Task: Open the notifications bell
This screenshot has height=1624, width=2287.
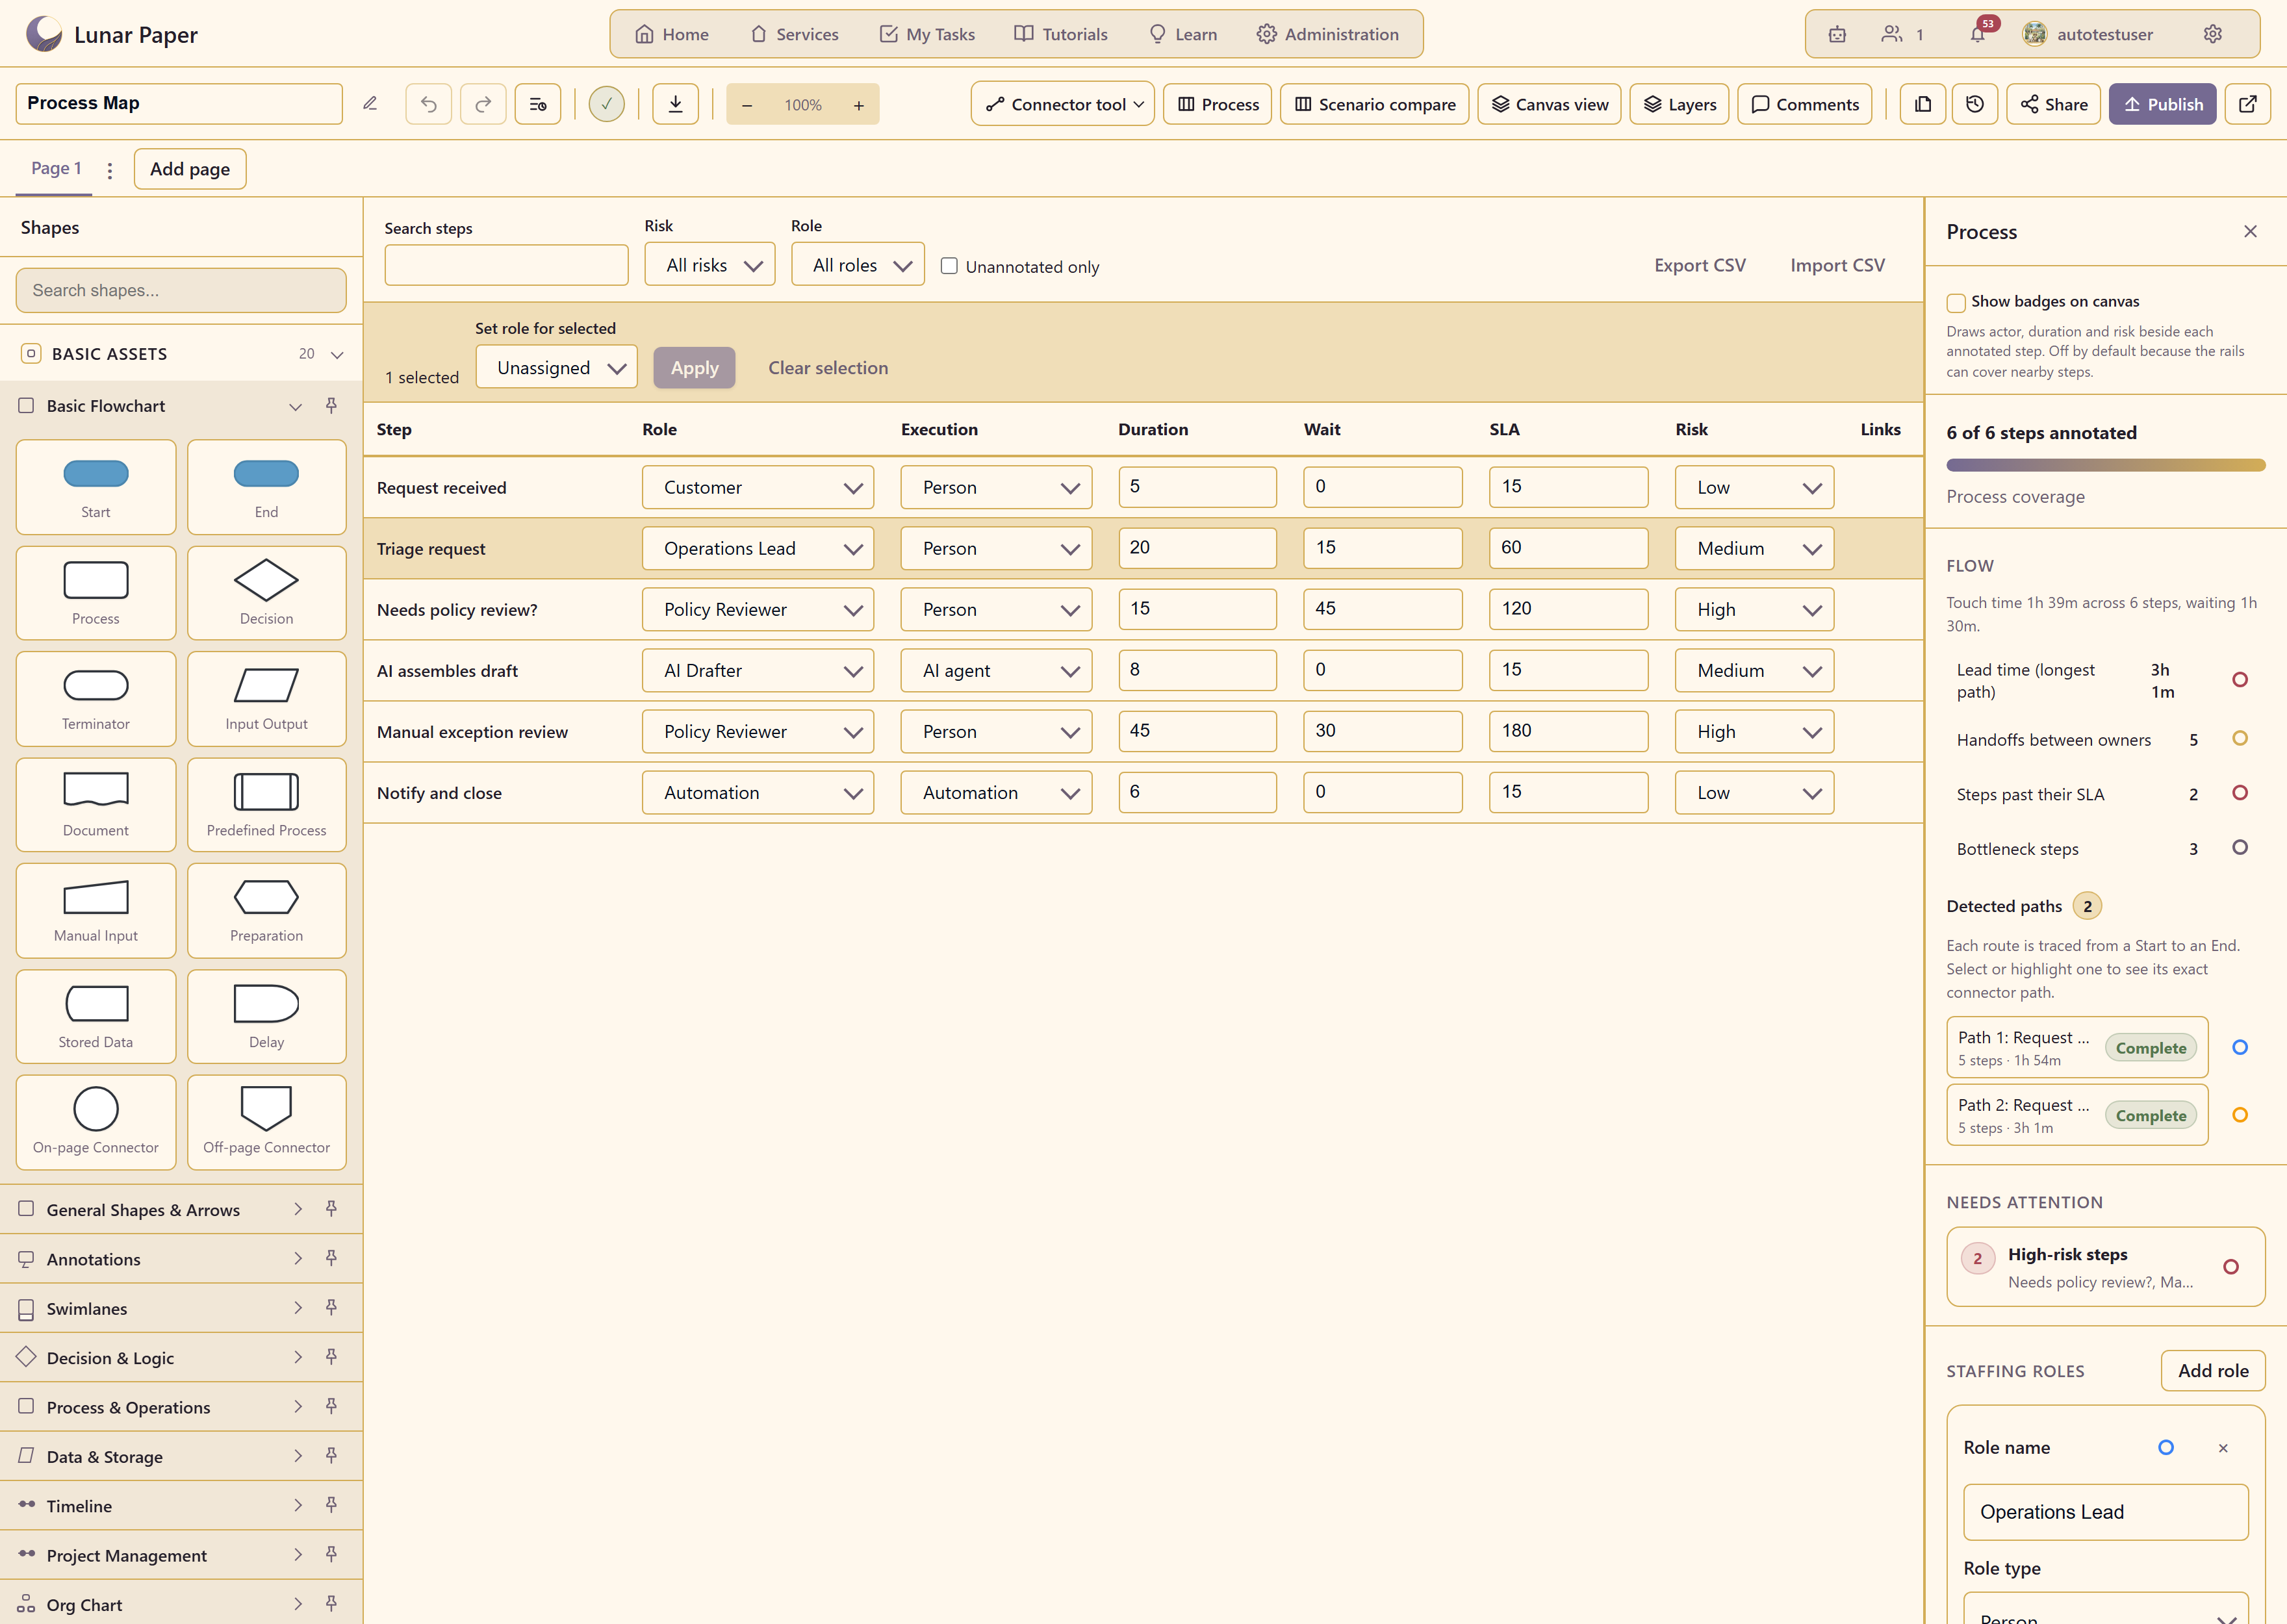Action: click(1977, 34)
